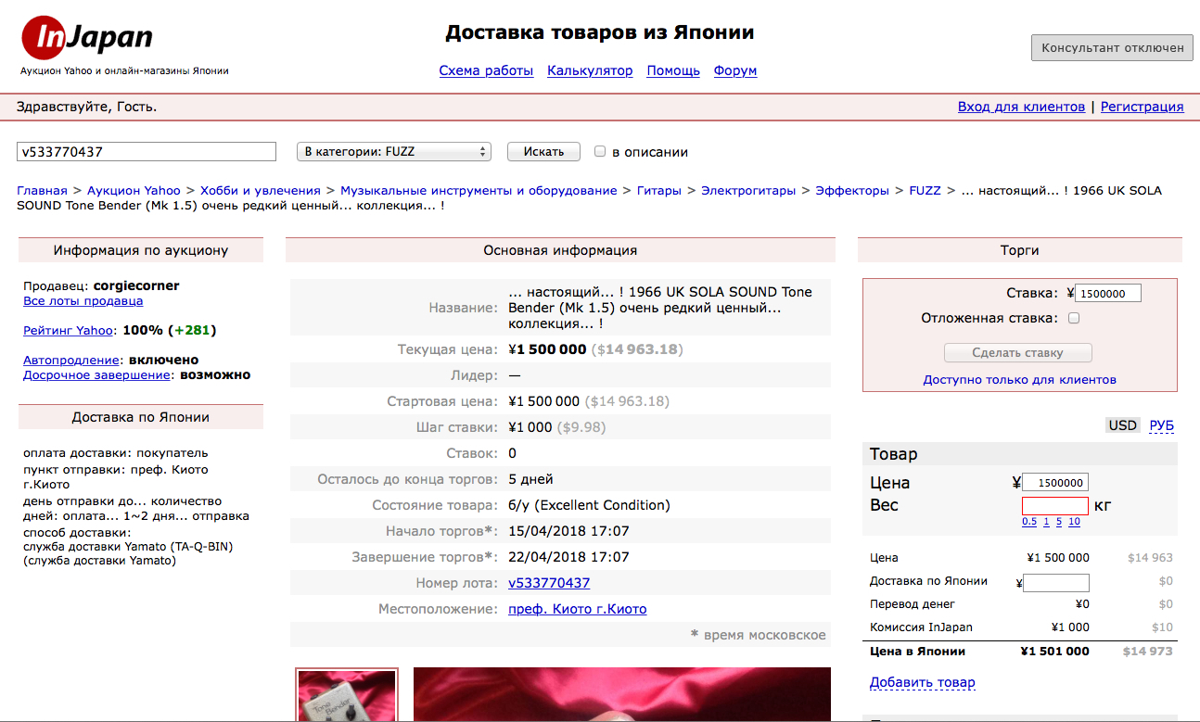Image resolution: width=1200 pixels, height=722 pixels.
Task: Switch currency to РУБ
Action: click(1161, 425)
